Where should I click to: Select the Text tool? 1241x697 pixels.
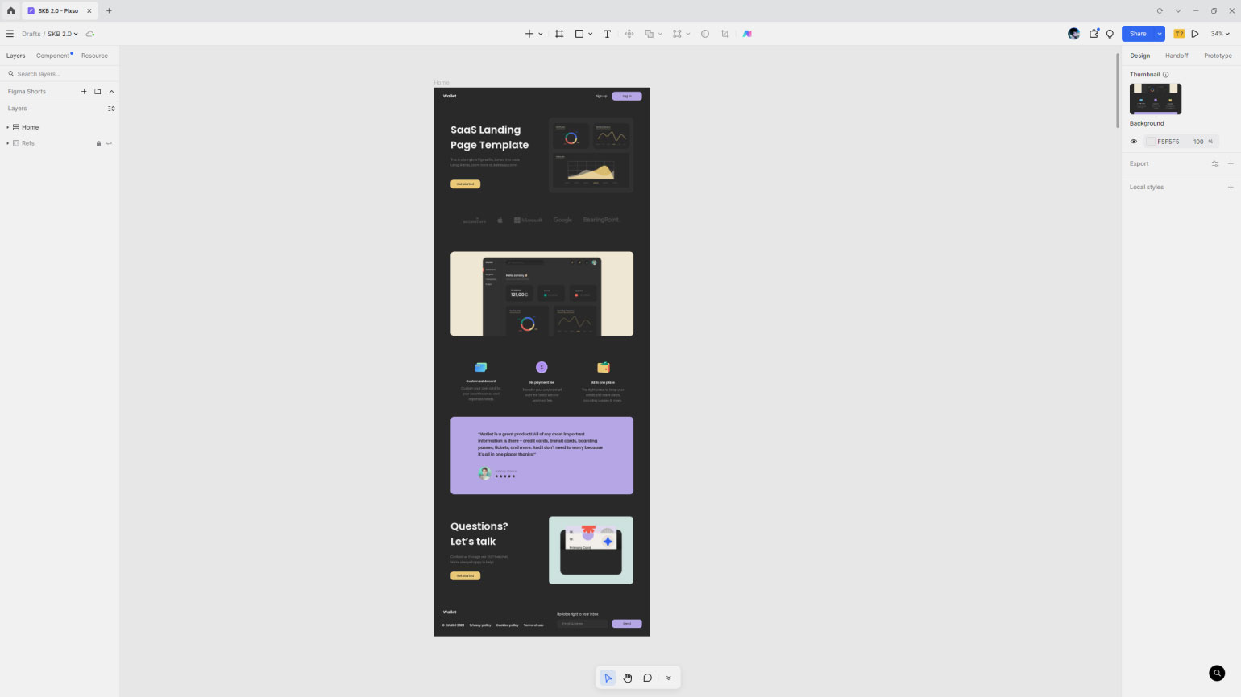[x=607, y=34]
